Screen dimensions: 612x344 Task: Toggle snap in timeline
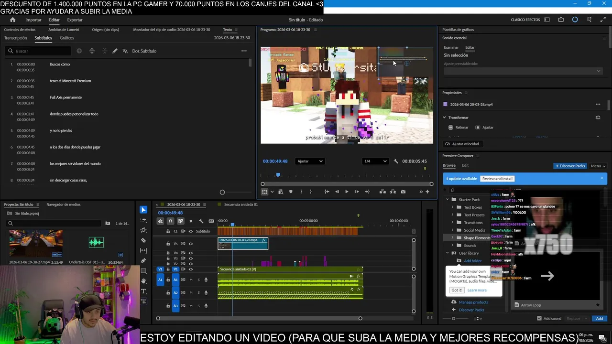170,221
